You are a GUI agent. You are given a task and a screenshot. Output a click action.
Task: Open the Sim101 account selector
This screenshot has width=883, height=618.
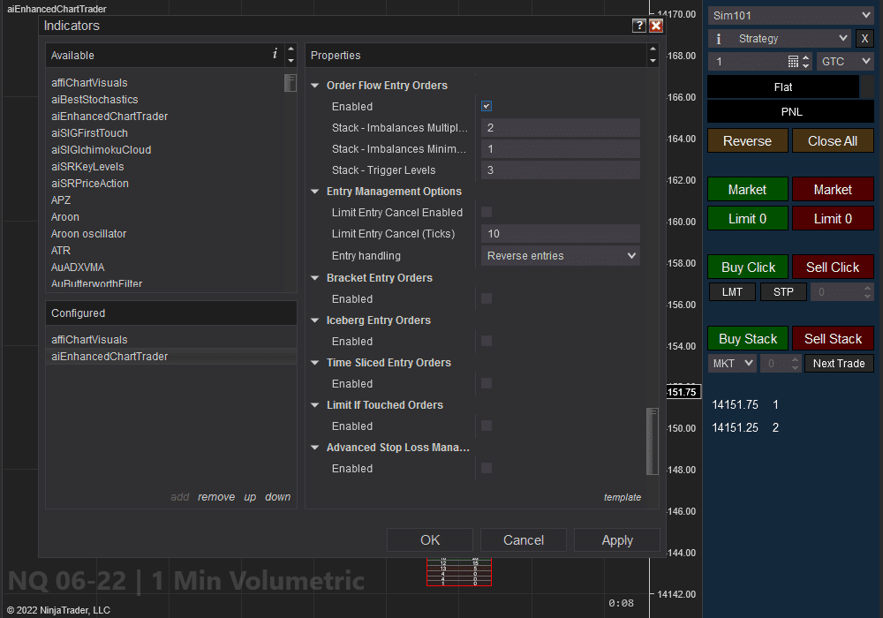coord(790,14)
